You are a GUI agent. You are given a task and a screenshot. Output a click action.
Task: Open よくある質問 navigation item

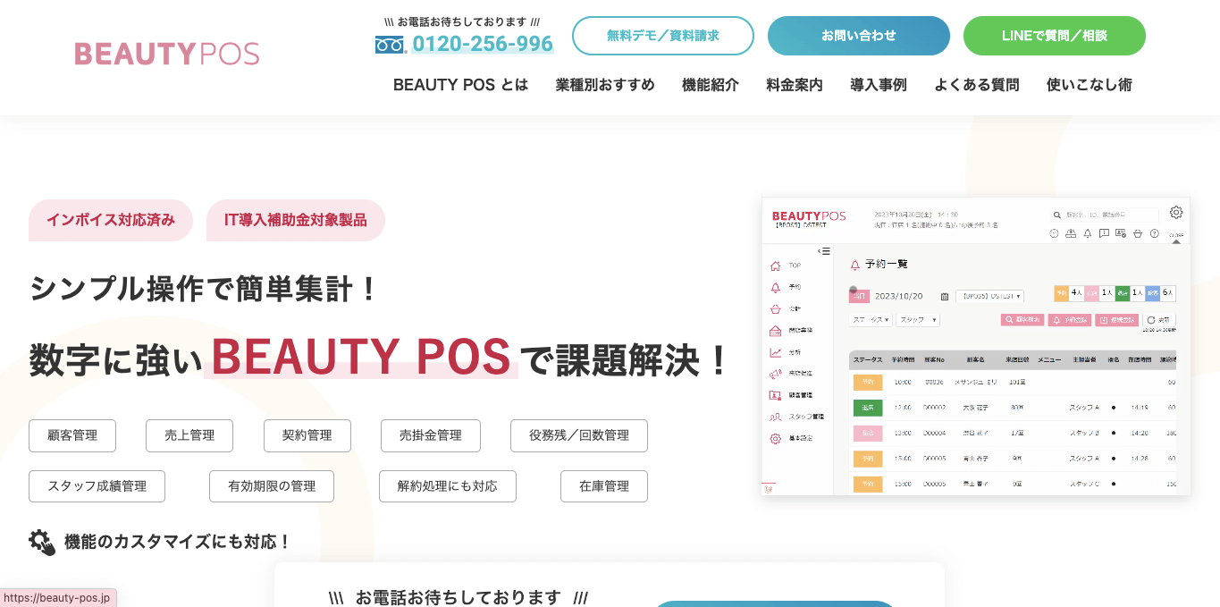(977, 85)
